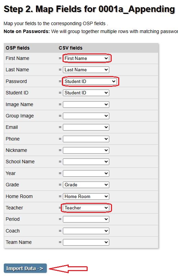
Task: Expand the Teacher CSV field dropdown
Action: click(x=86, y=208)
